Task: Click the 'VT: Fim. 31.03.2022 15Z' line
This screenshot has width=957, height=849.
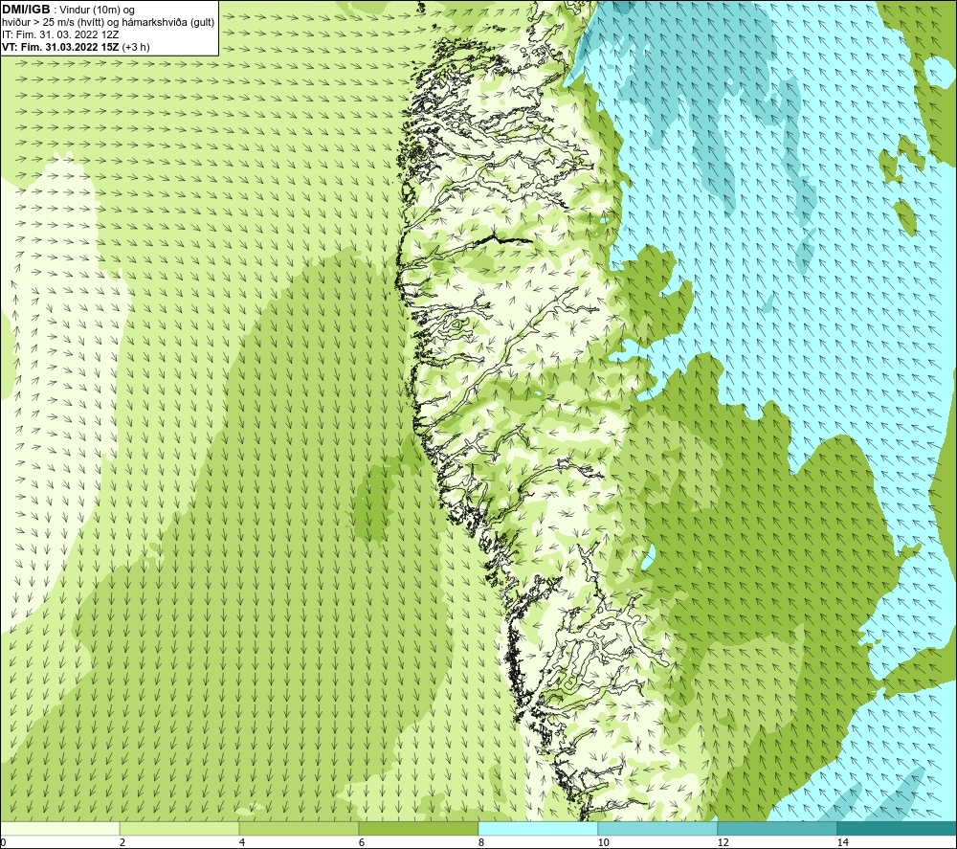Action: (61, 46)
